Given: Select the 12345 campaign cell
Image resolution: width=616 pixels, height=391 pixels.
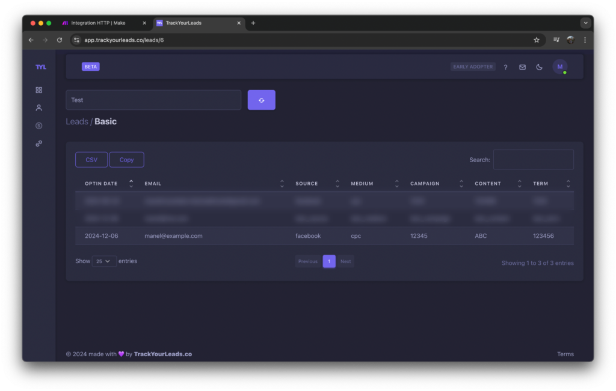Looking at the screenshot, I should 419,236.
